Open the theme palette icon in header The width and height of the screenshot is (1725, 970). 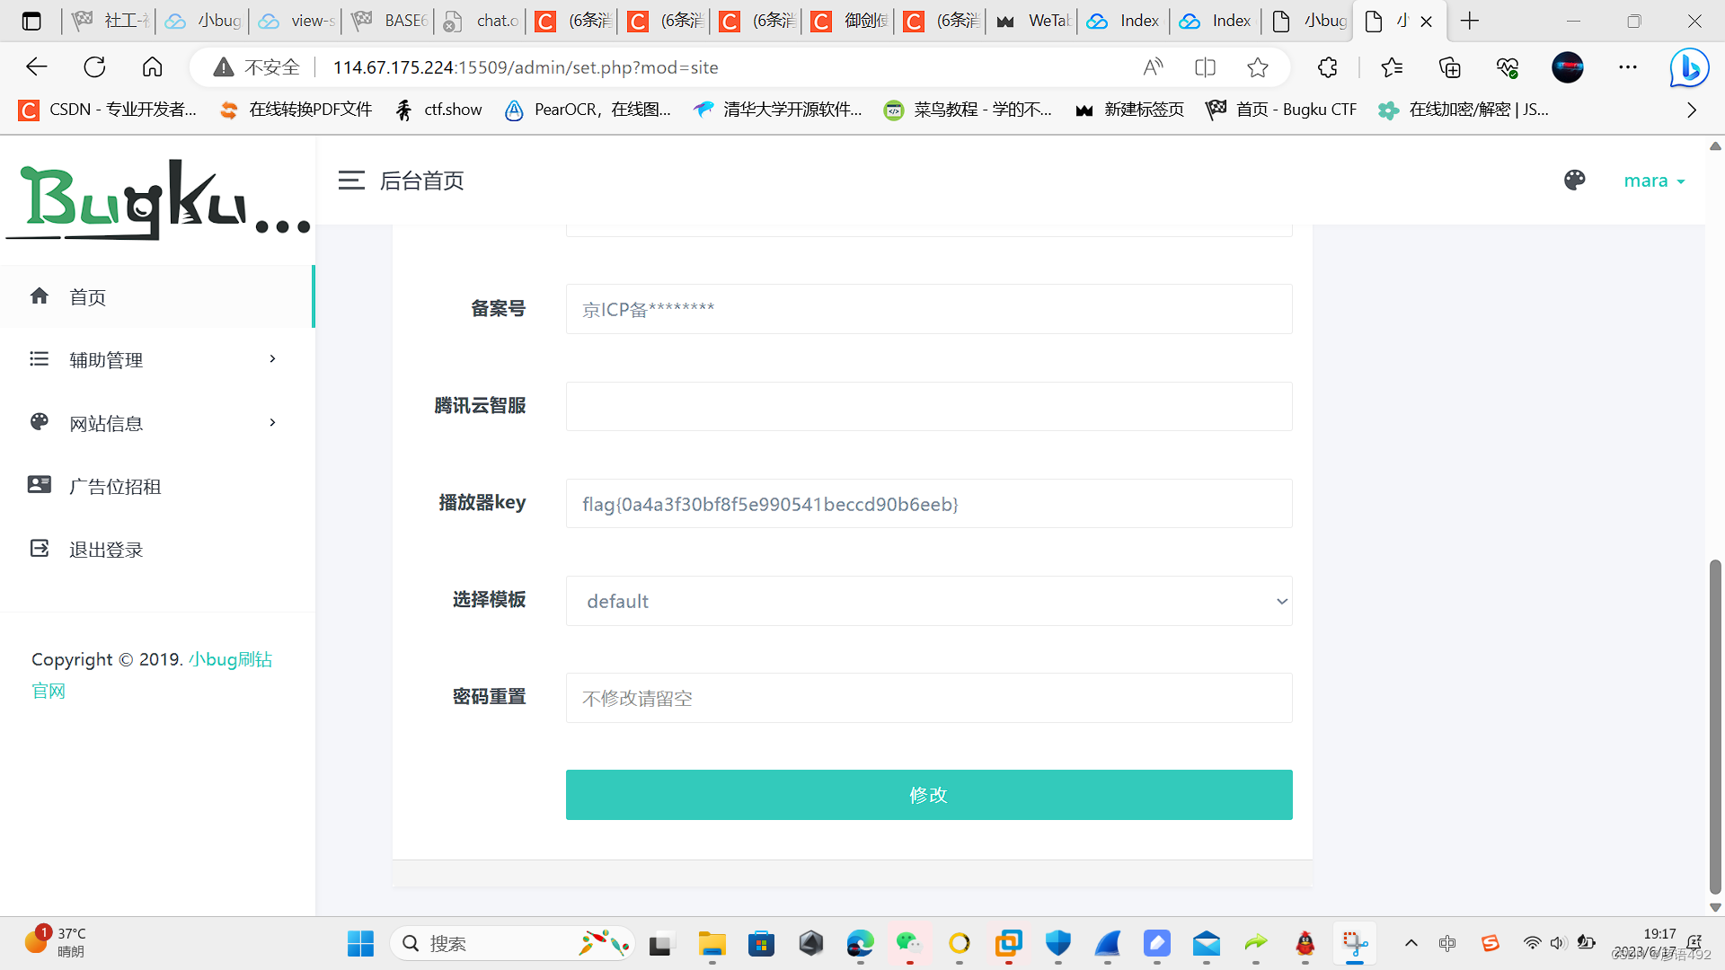(x=1574, y=181)
